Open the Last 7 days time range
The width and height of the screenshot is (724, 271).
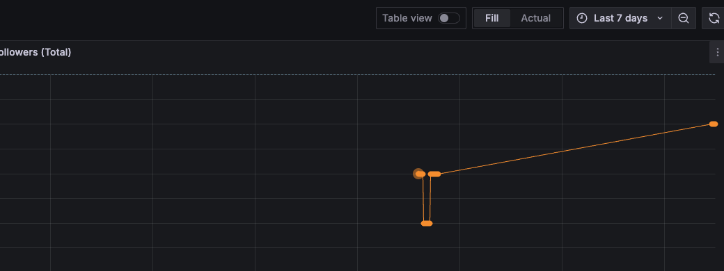pos(620,18)
